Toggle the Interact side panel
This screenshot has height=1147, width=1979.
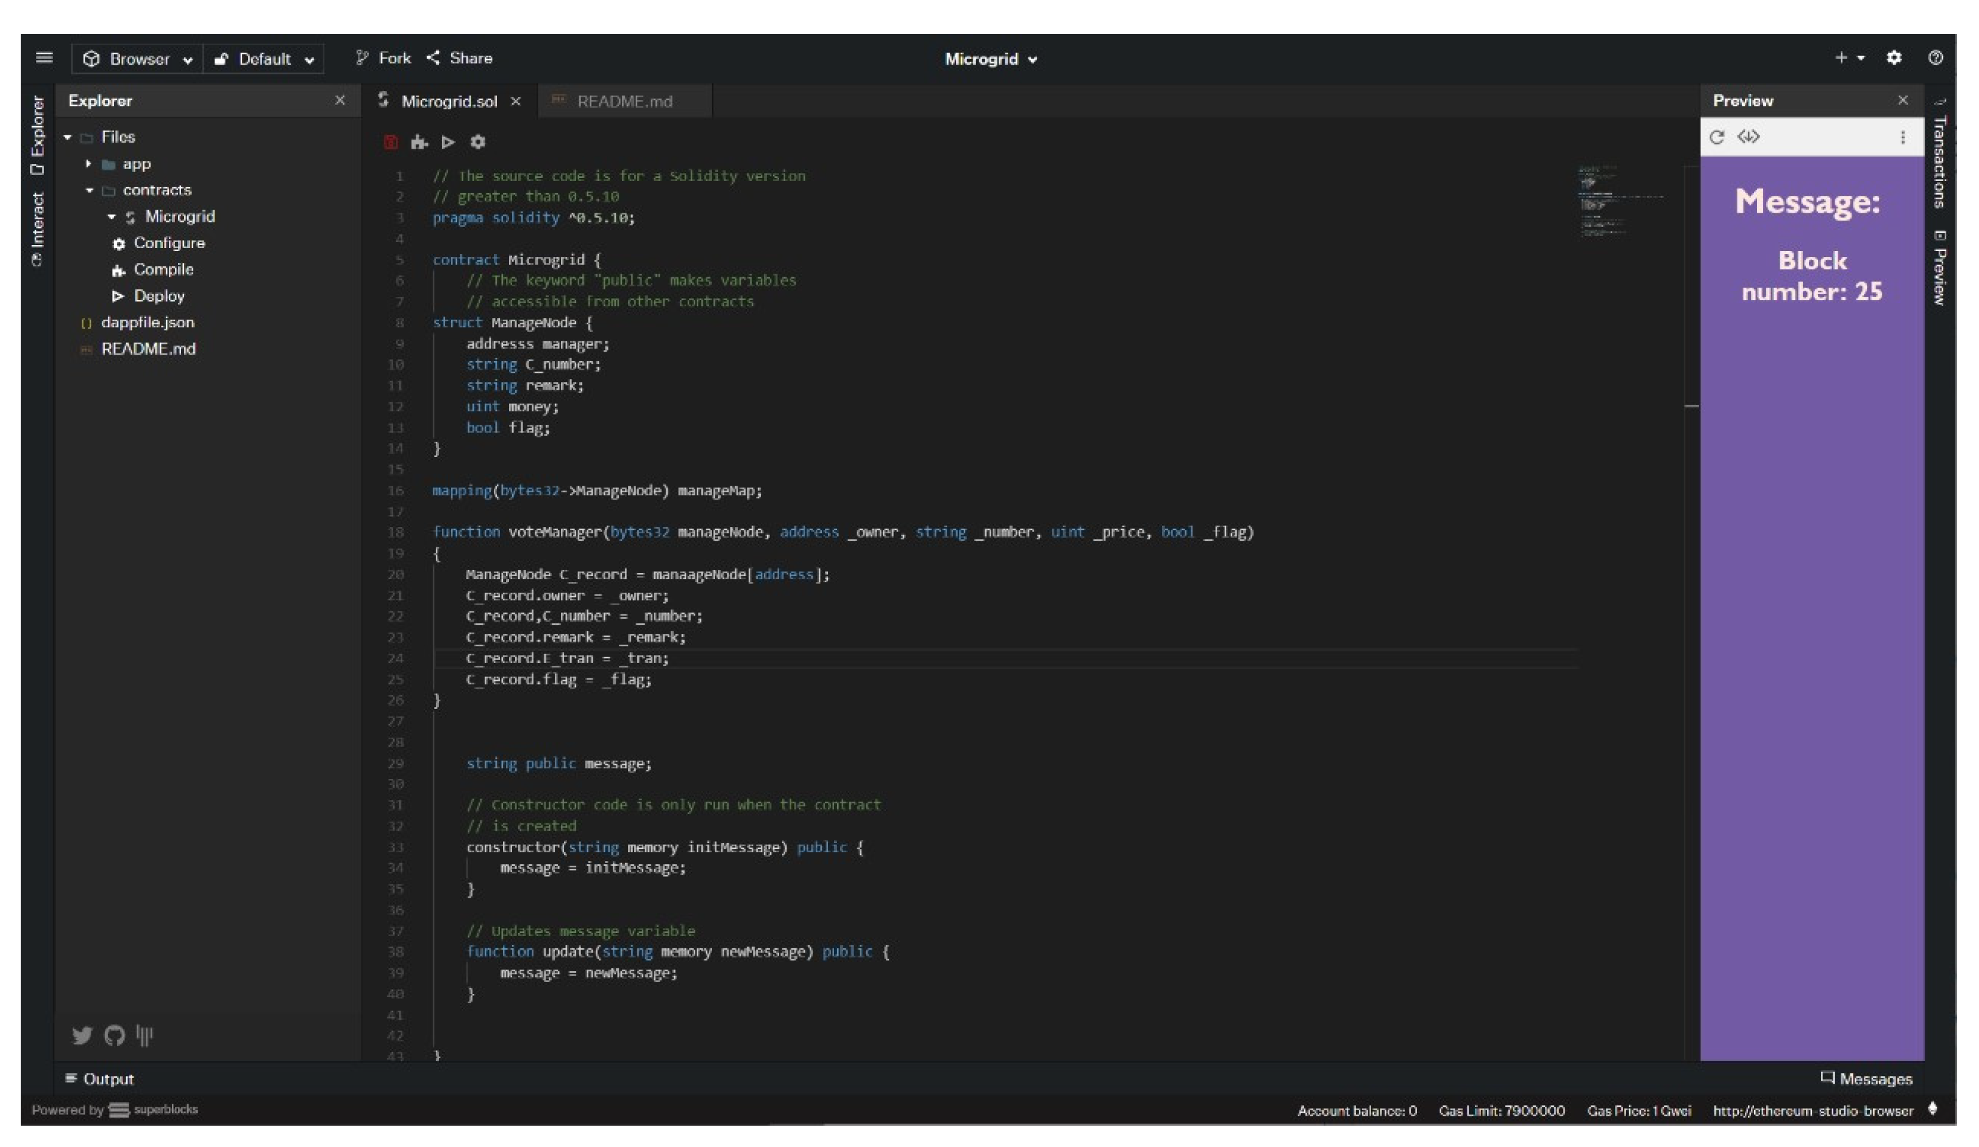click(37, 229)
